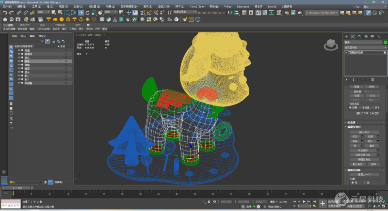Viewport: 388px width, 211px height.
Task: Click the yellow sun light icon
Action: (87, 19)
